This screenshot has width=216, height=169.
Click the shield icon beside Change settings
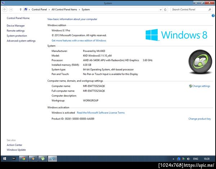tap(190, 86)
